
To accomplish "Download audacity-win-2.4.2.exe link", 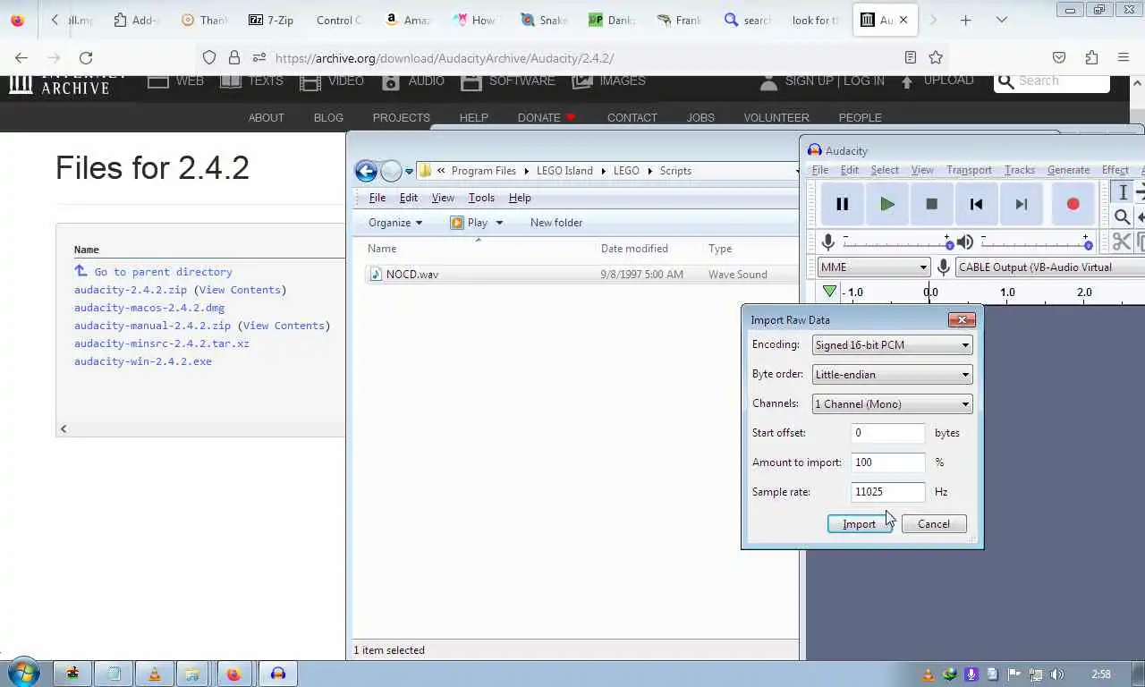I will pos(143,361).
